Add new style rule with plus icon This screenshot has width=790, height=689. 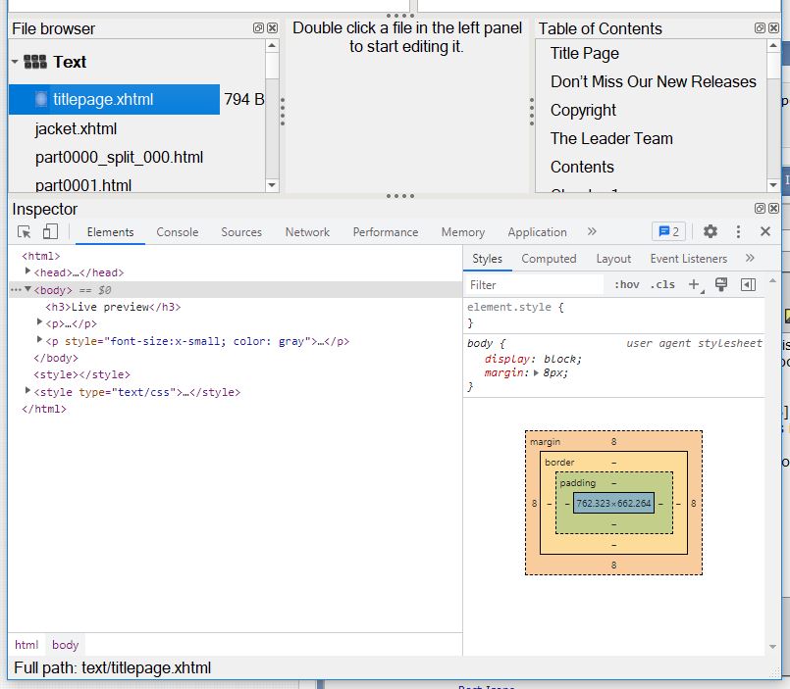point(694,285)
